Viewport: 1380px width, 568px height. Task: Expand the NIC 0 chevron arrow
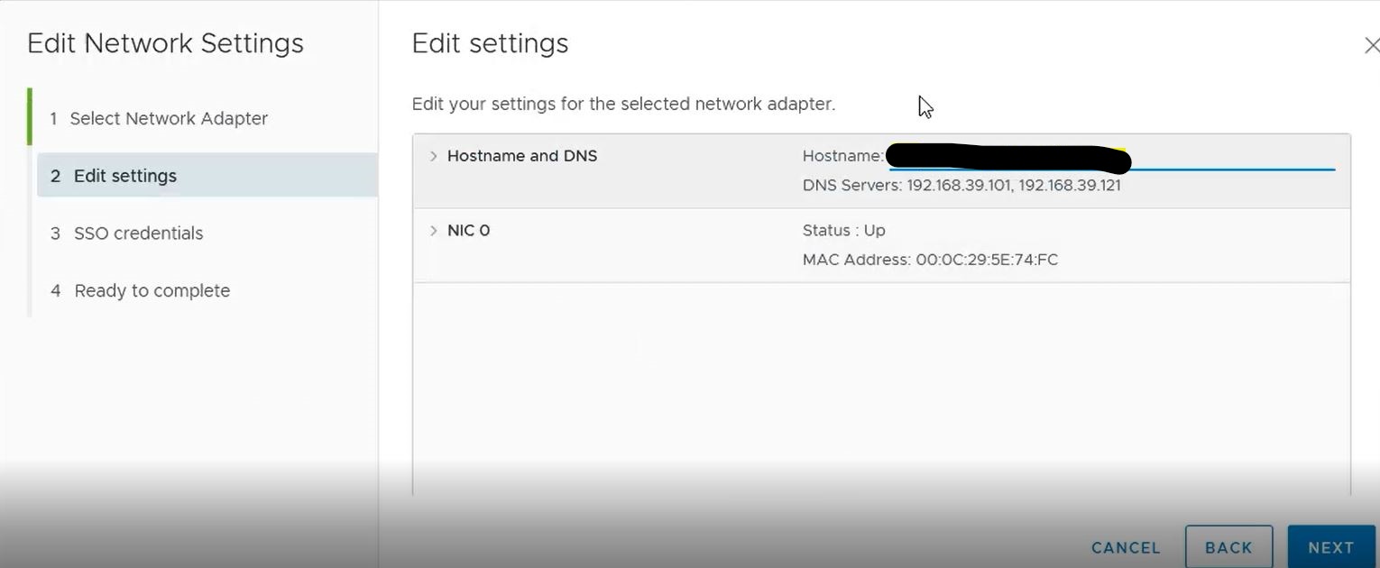click(x=433, y=231)
